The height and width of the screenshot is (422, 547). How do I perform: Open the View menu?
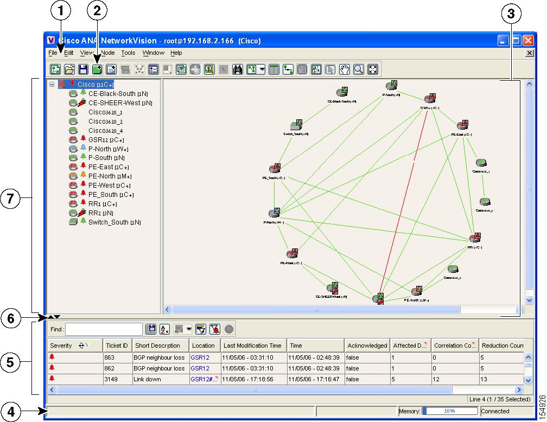coord(86,53)
